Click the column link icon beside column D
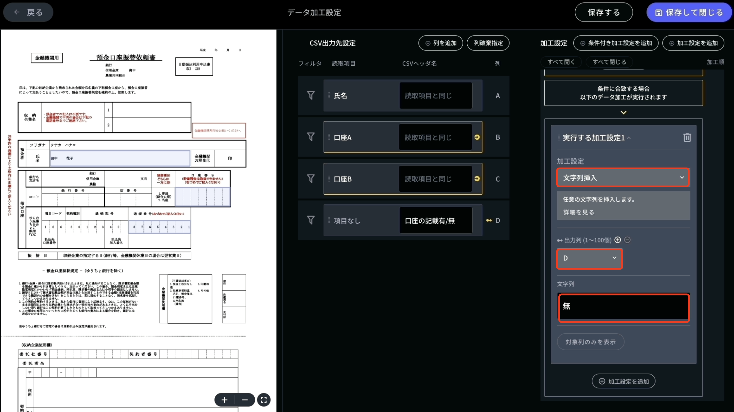734x412 pixels. click(489, 221)
